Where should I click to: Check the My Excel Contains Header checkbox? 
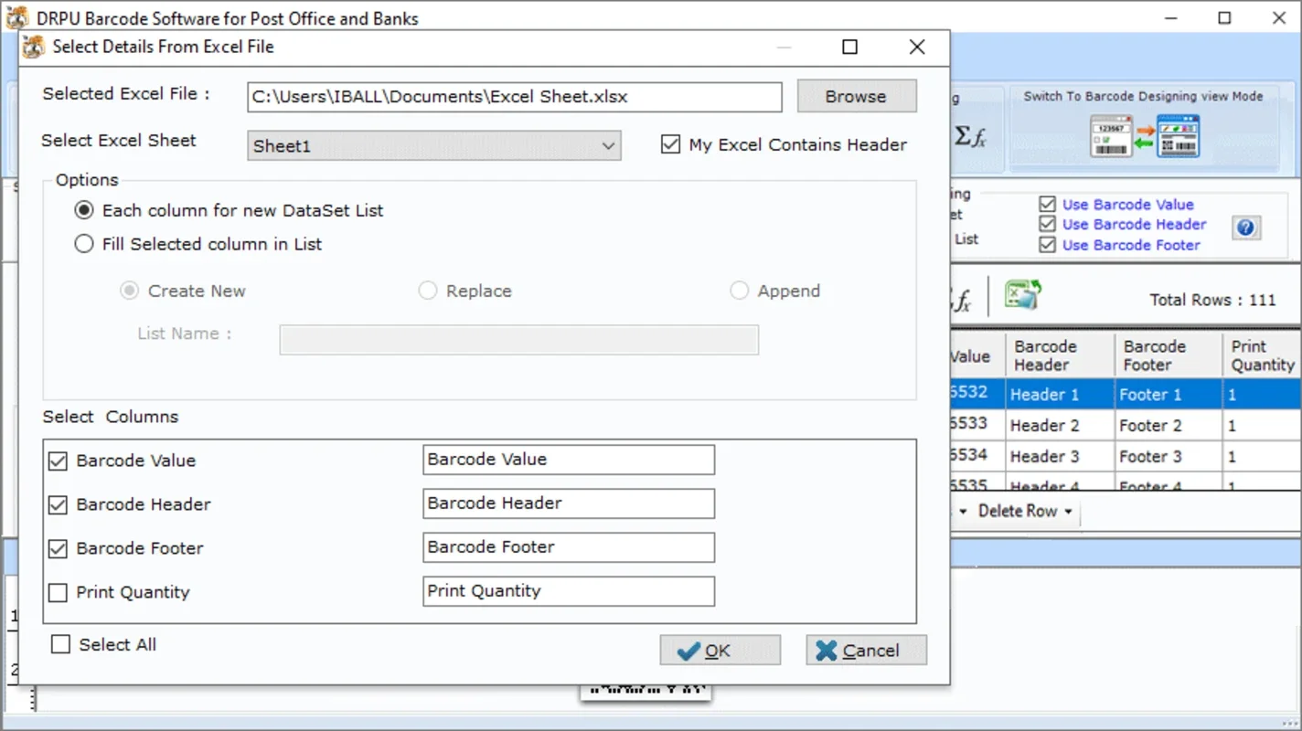pyautogui.click(x=670, y=144)
